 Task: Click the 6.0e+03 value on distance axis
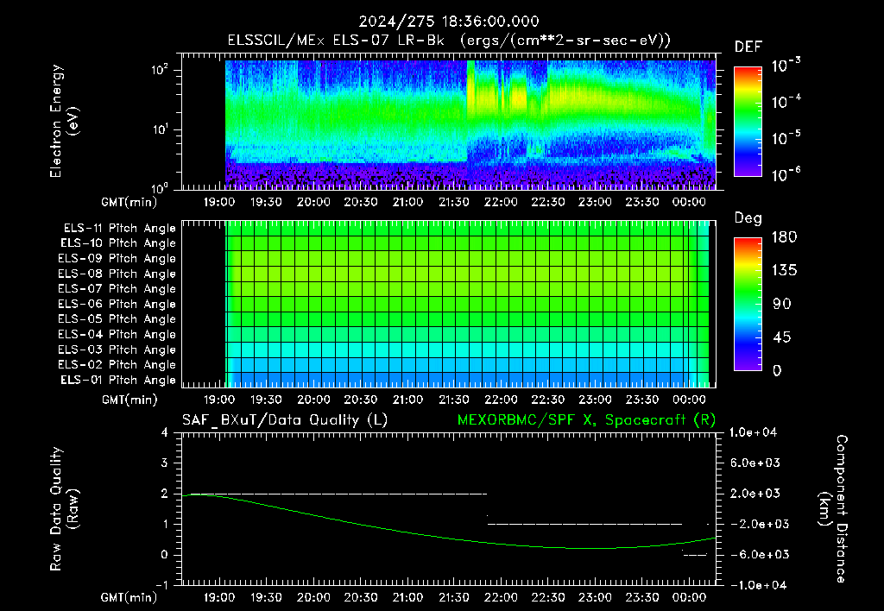point(755,463)
